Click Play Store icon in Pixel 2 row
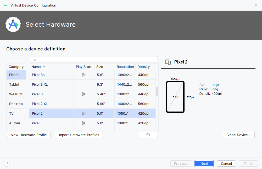 click(x=84, y=113)
